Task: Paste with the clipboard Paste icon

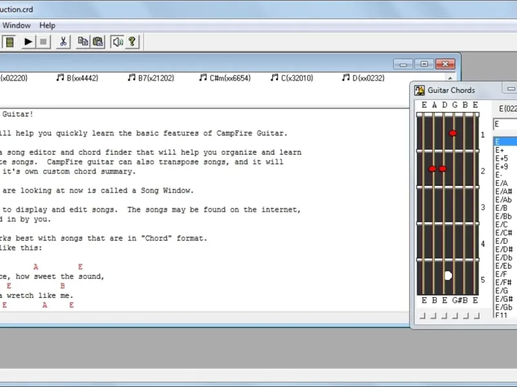Action: point(98,42)
